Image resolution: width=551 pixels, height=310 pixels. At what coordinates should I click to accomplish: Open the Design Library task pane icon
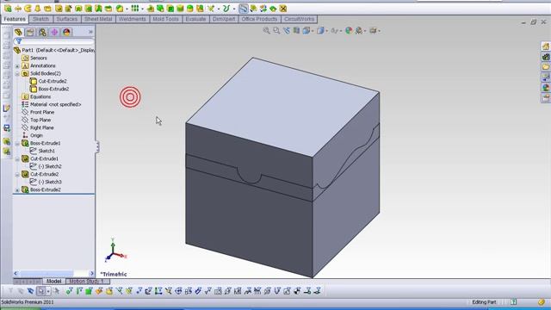coord(546,57)
